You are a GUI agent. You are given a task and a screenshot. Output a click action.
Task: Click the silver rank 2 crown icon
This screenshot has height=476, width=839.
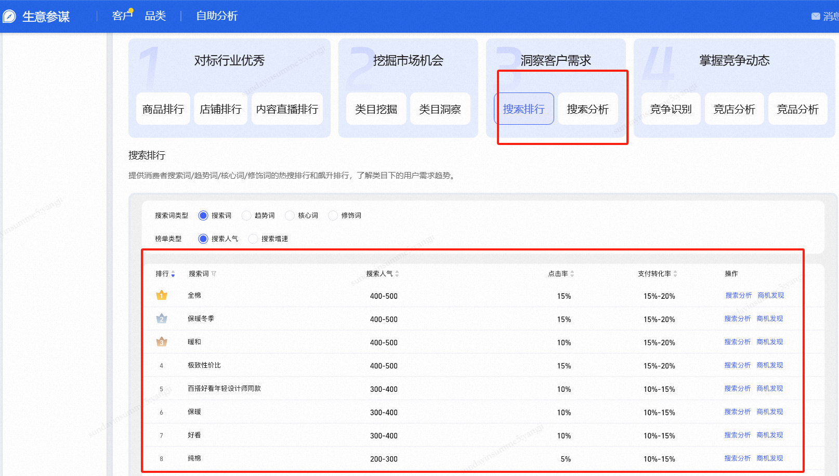point(162,319)
